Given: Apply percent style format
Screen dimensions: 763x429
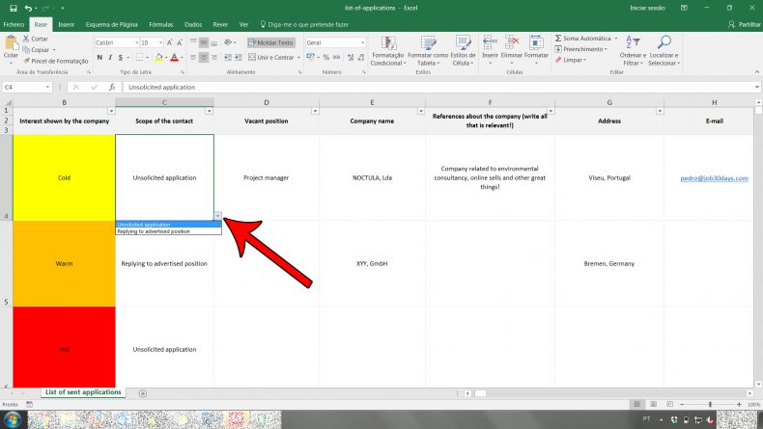Looking at the screenshot, I should [326, 57].
